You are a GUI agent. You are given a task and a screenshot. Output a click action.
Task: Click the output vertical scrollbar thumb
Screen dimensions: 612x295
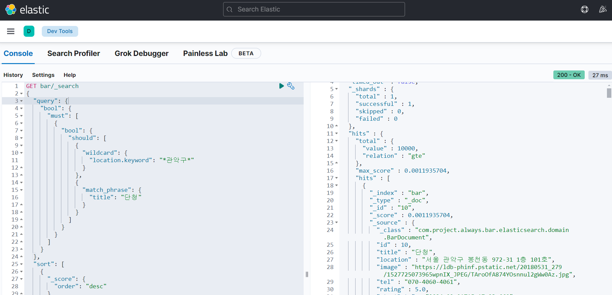point(609,93)
